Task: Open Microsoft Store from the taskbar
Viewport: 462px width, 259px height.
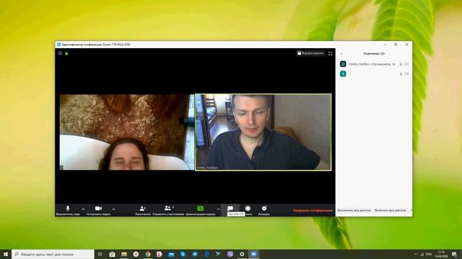Action: pos(113,254)
